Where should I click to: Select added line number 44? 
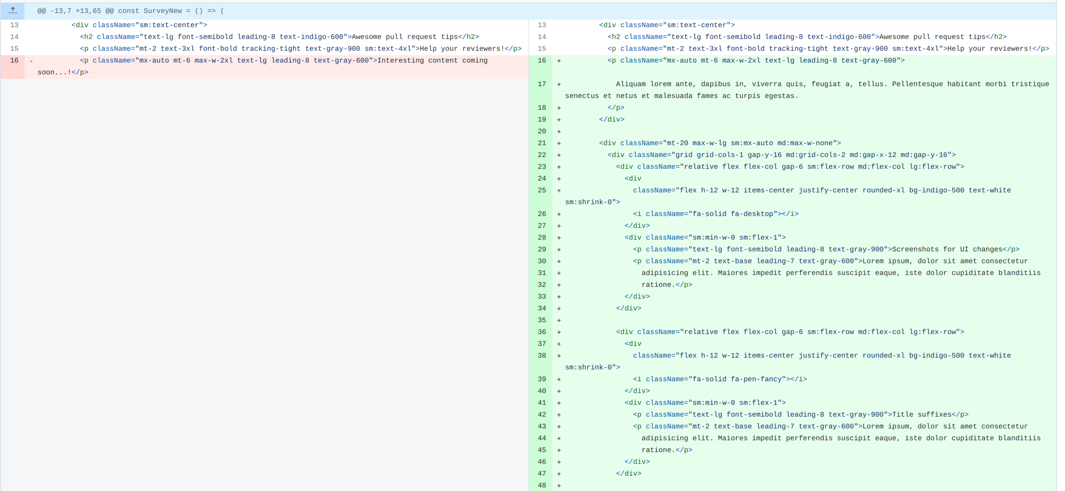[542, 438]
